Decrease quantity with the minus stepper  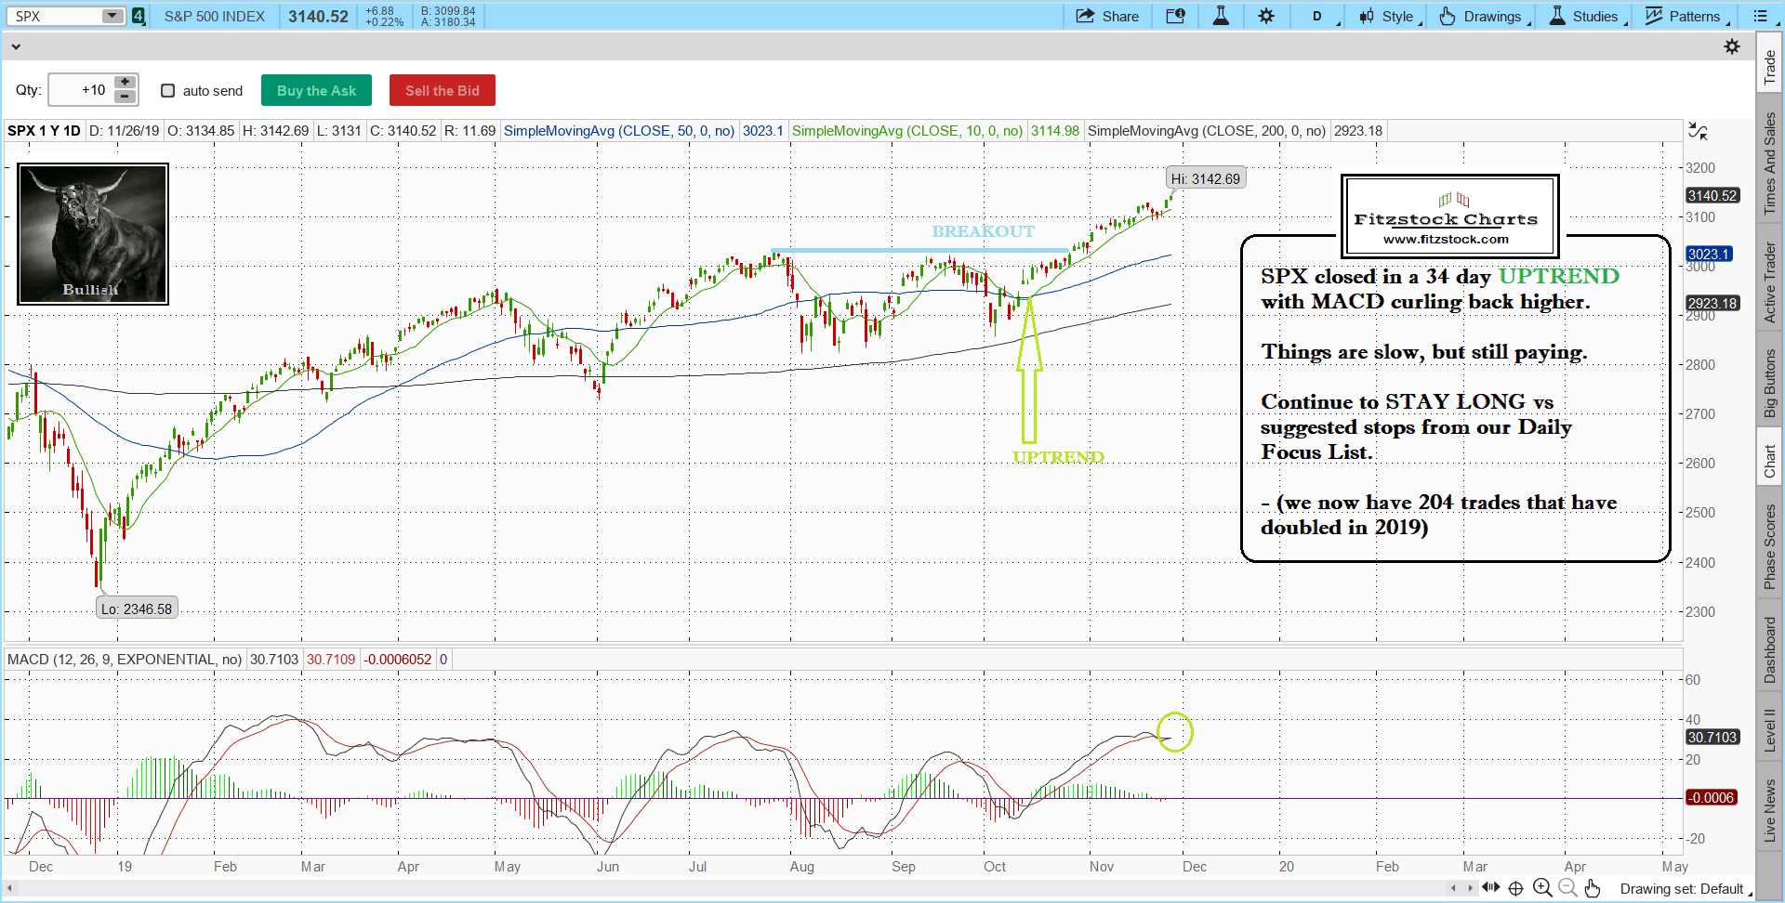tap(125, 97)
